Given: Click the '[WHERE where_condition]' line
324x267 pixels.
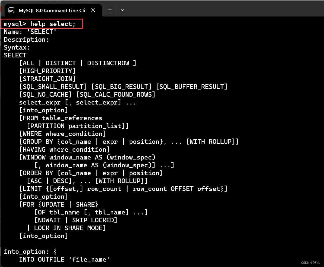Looking at the screenshot, I should click(62, 134).
